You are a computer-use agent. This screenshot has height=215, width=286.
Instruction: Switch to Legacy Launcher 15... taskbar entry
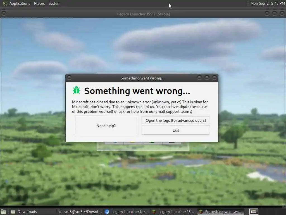[x=173, y=212]
